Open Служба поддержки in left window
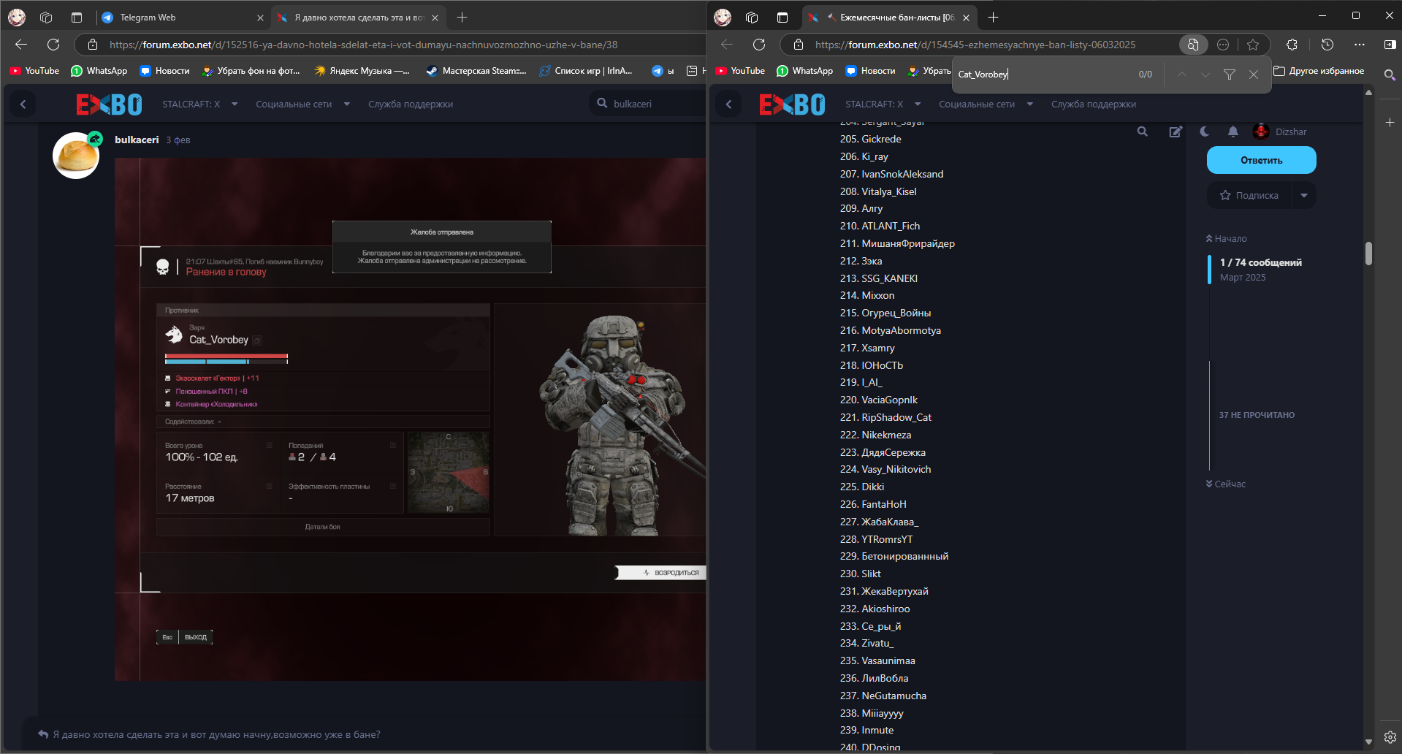1402x754 pixels. click(x=411, y=104)
